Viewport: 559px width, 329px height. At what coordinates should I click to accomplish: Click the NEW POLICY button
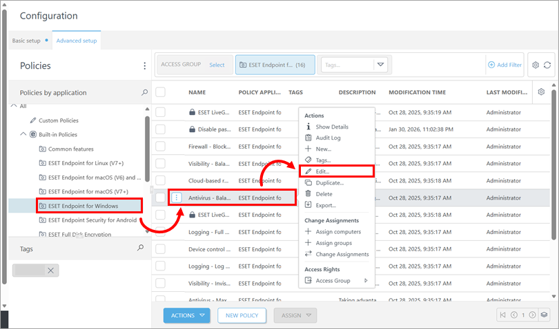tap(242, 315)
